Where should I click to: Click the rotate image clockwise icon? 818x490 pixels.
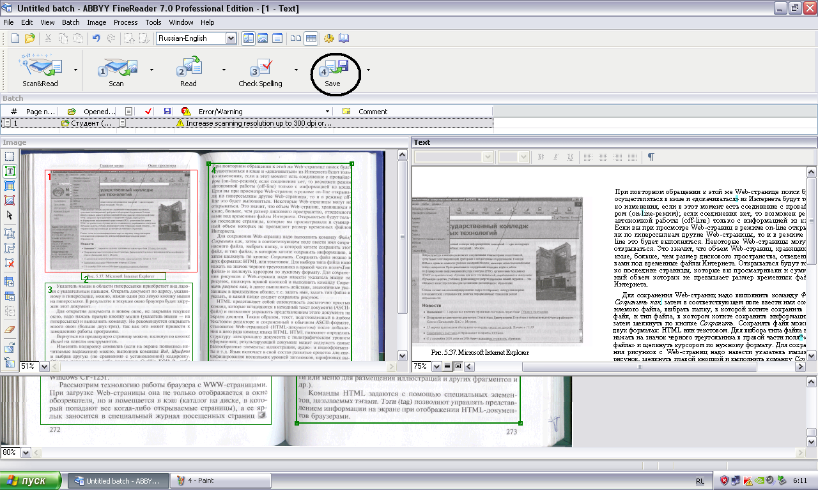[x=10, y=348]
